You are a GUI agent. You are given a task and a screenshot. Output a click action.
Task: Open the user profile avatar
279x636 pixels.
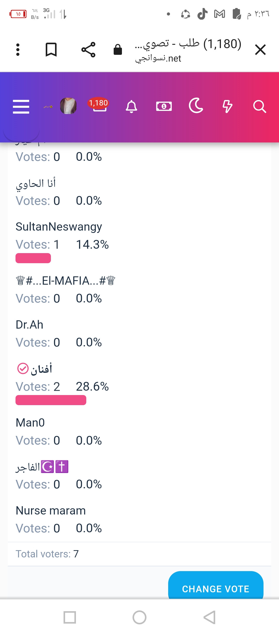(x=68, y=106)
